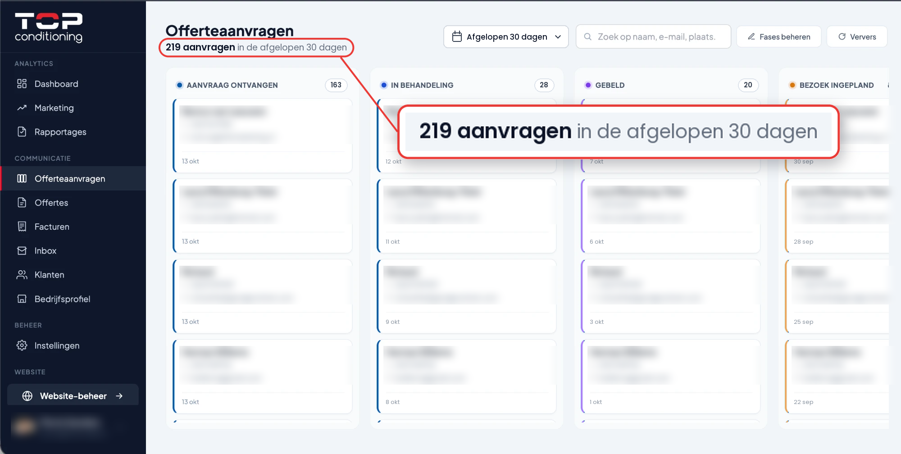Viewport: 901px width, 454px height.
Task: Click the pencil icon on Fases beheren
Action: pyautogui.click(x=751, y=36)
